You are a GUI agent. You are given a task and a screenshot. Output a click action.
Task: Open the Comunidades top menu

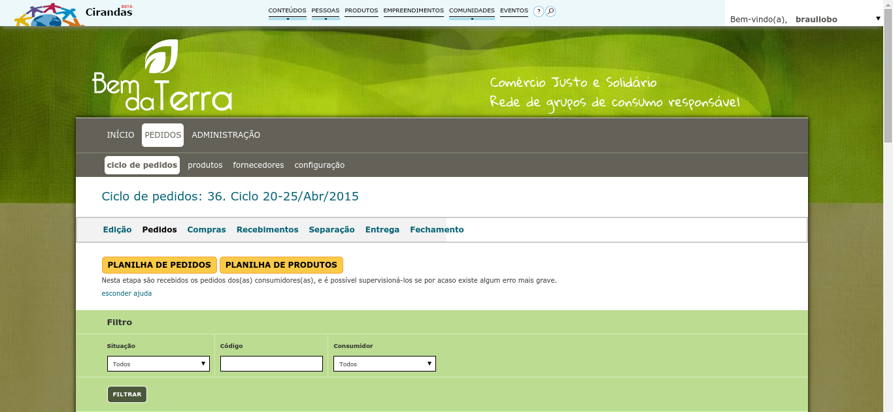pos(471,10)
